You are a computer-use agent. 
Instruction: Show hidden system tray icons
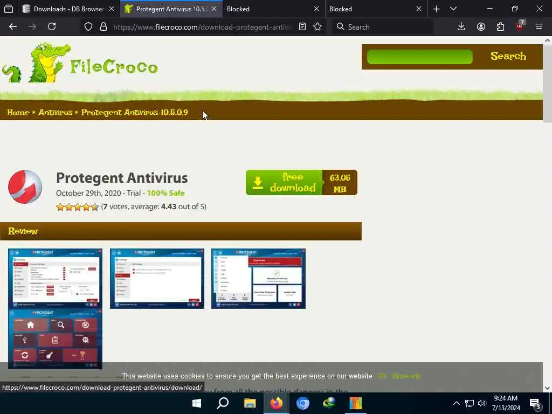click(x=456, y=403)
